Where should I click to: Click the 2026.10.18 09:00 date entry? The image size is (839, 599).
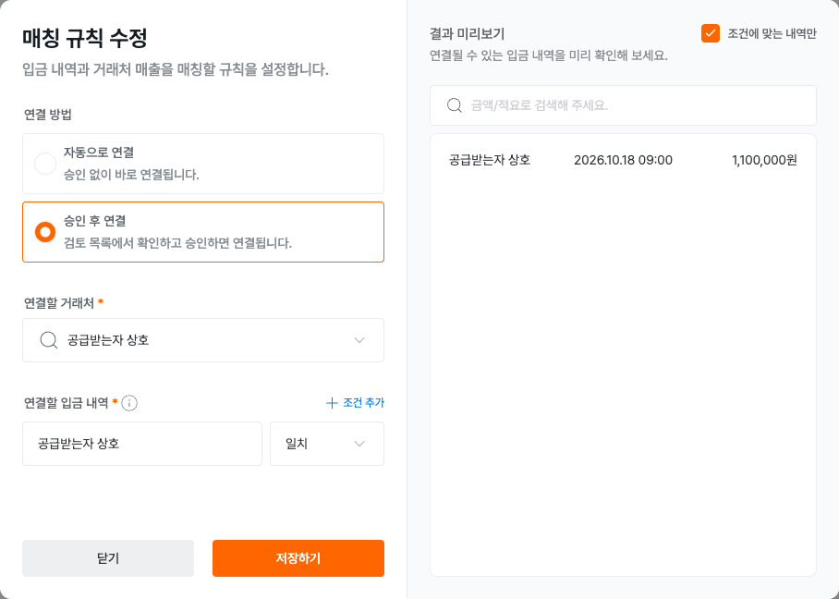pos(623,160)
